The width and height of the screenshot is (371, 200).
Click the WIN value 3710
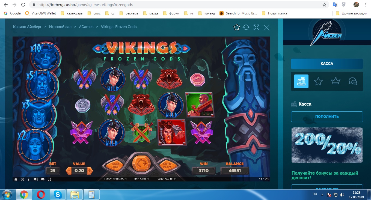[204, 171]
